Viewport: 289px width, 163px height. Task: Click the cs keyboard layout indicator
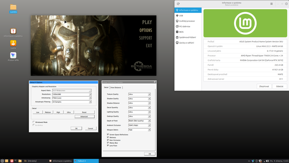(249, 161)
